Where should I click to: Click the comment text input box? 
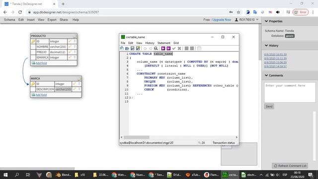pyautogui.click(x=290, y=92)
